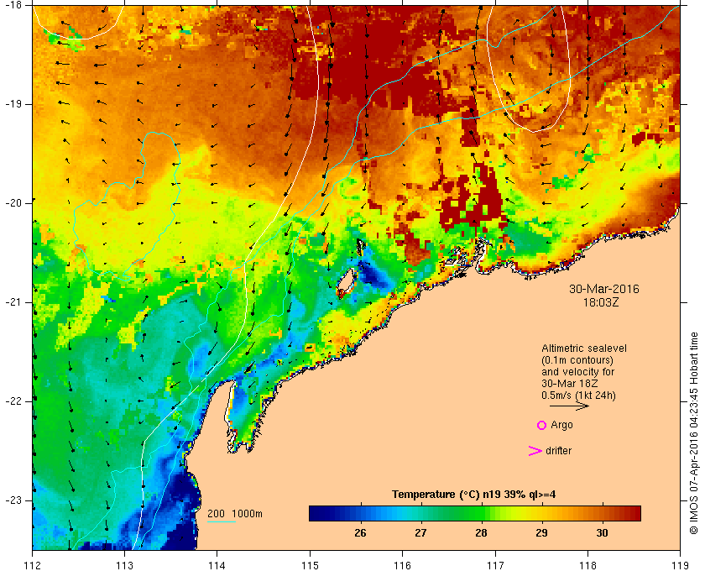Click the cyan 200 1000m depth contour legend line
Image resolution: width=705 pixels, height=571 pixels.
point(222,522)
